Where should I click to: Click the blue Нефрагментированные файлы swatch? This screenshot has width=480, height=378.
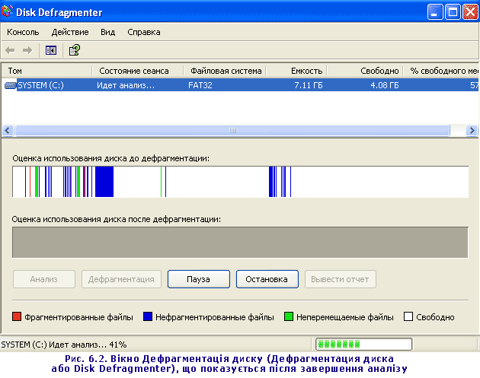click(x=148, y=316)
